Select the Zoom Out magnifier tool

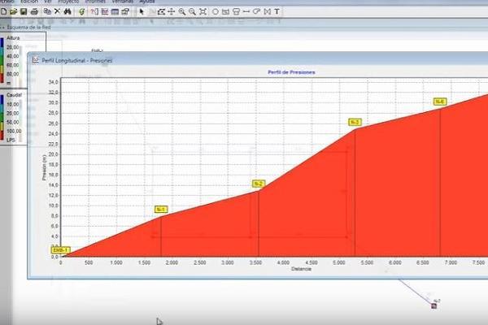(192, 12)
